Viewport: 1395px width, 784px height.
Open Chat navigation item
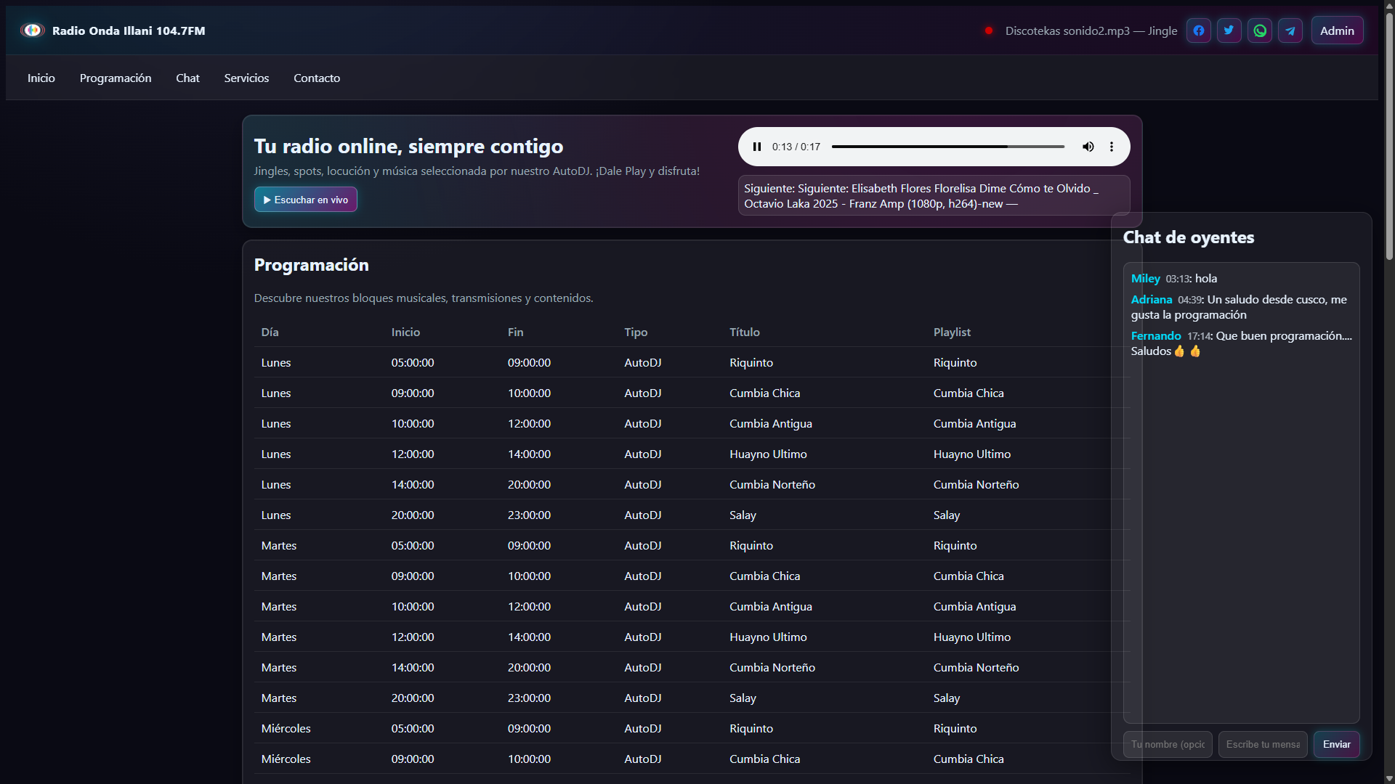(x=187, y=78)
